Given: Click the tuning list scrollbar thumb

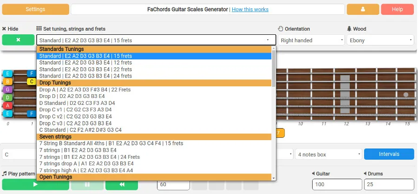Looking at the screenshot, I should [x=274, y=69].
